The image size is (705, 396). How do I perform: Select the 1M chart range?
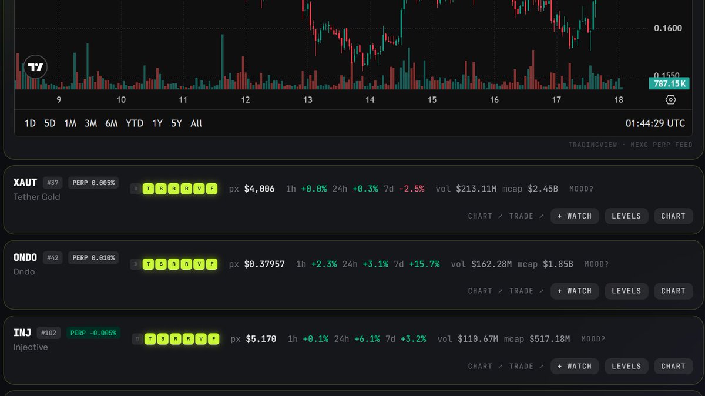(70, 123)
